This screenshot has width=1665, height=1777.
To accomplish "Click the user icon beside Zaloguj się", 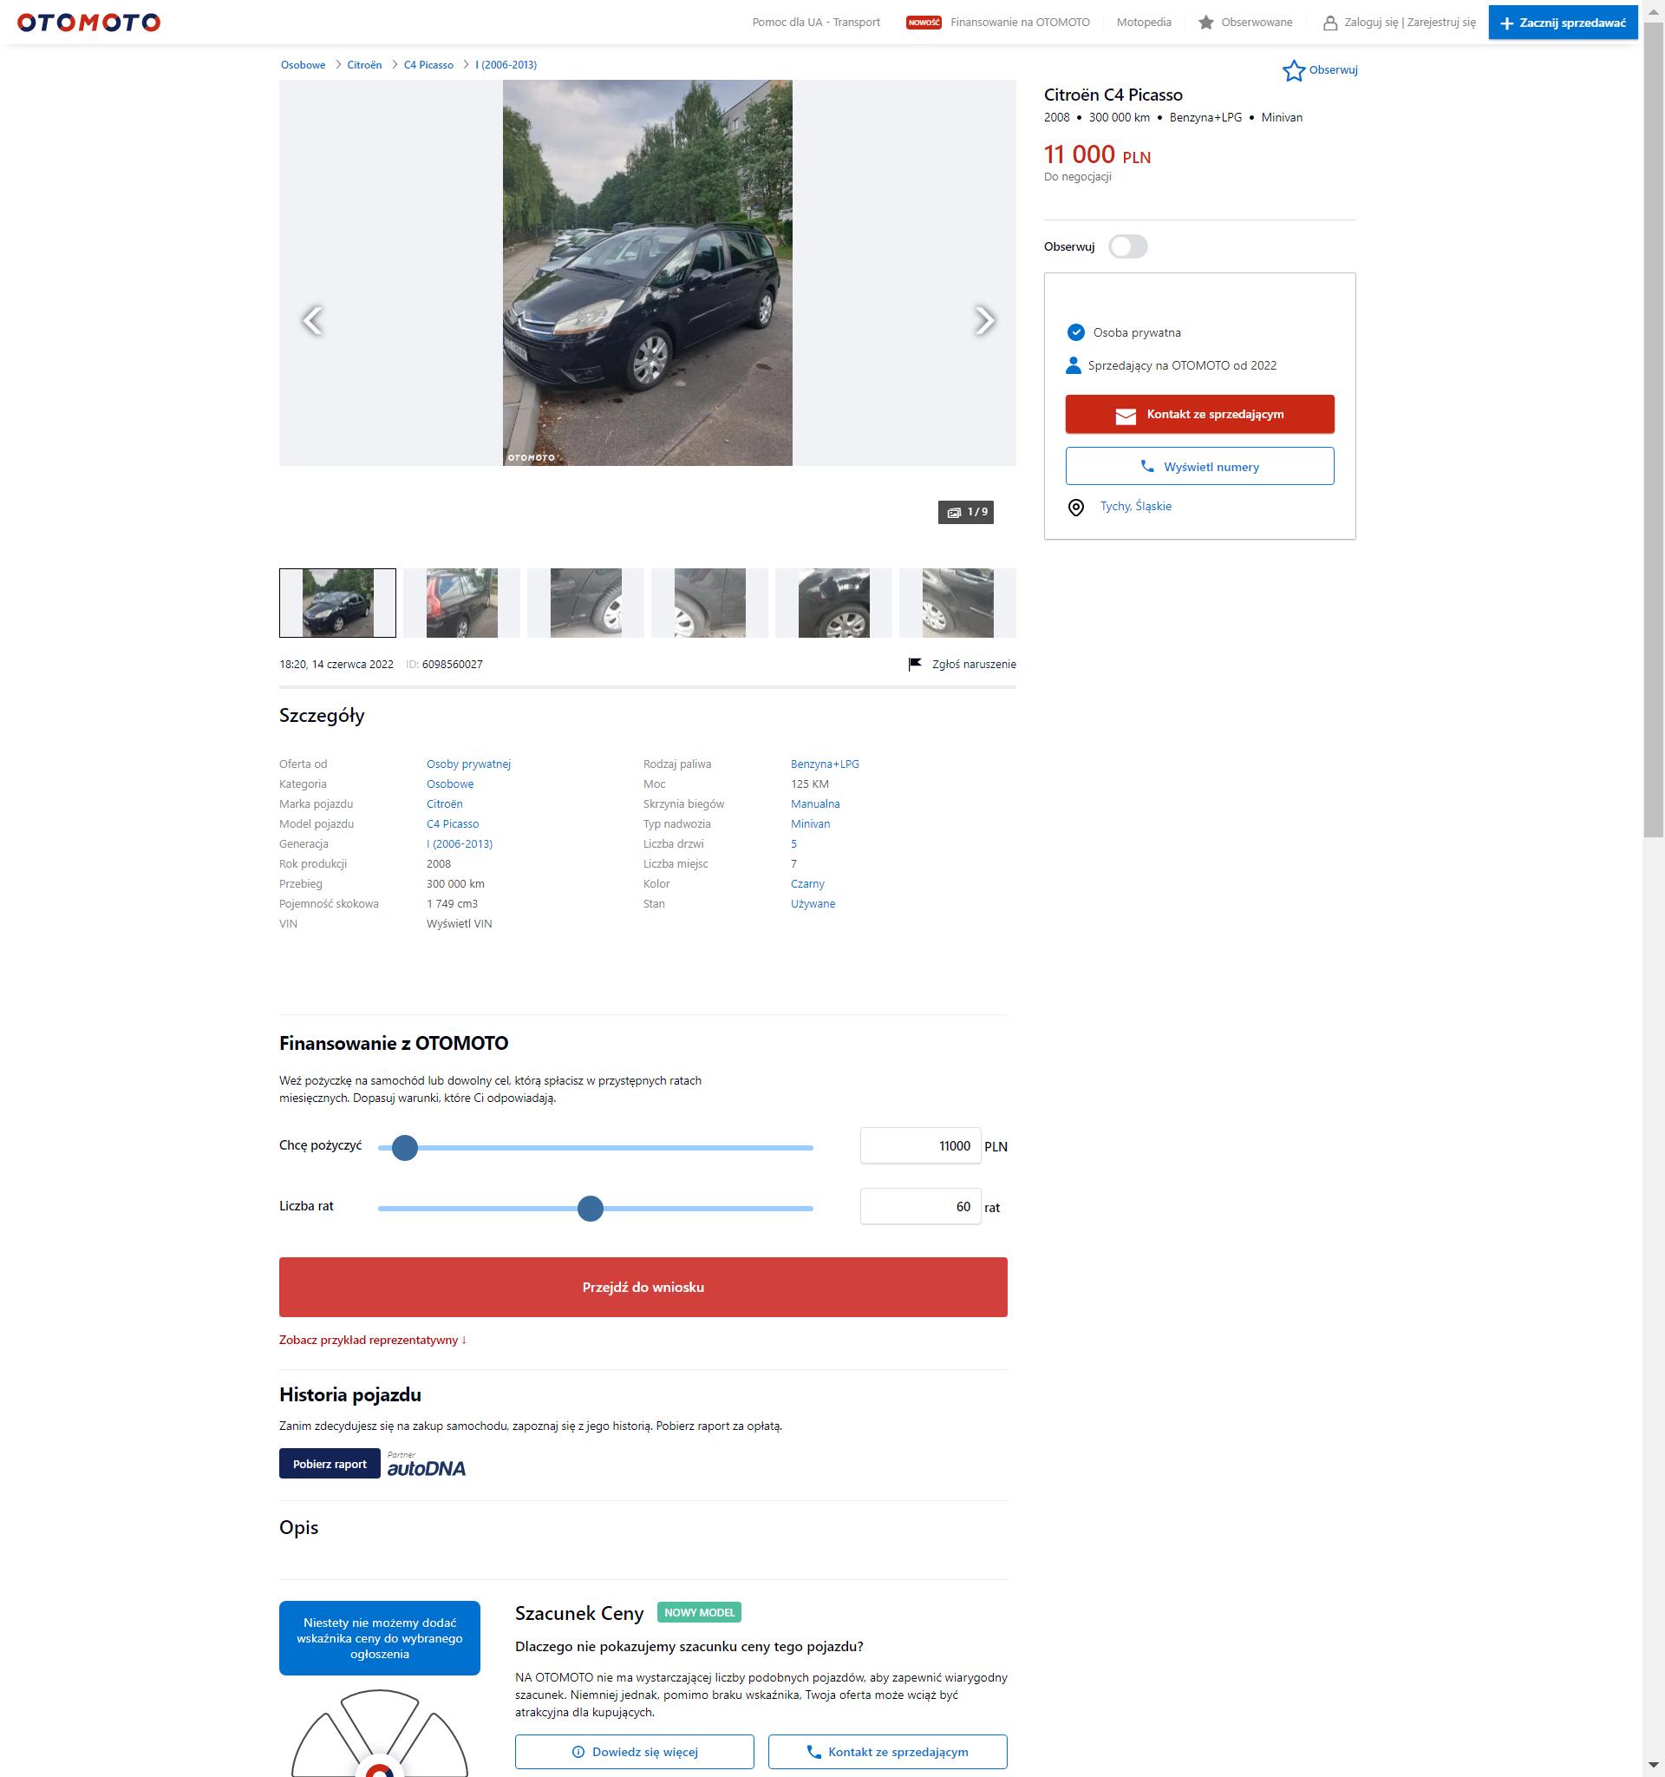I will 1330,23.
